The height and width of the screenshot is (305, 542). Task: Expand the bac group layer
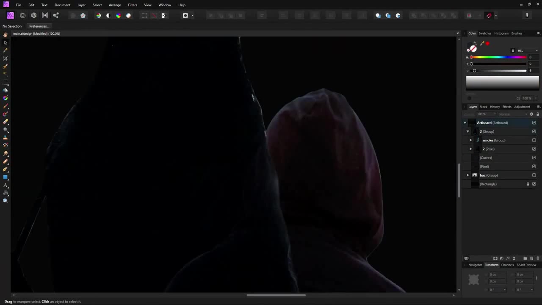pyautogui.click(x=468, y=175)
